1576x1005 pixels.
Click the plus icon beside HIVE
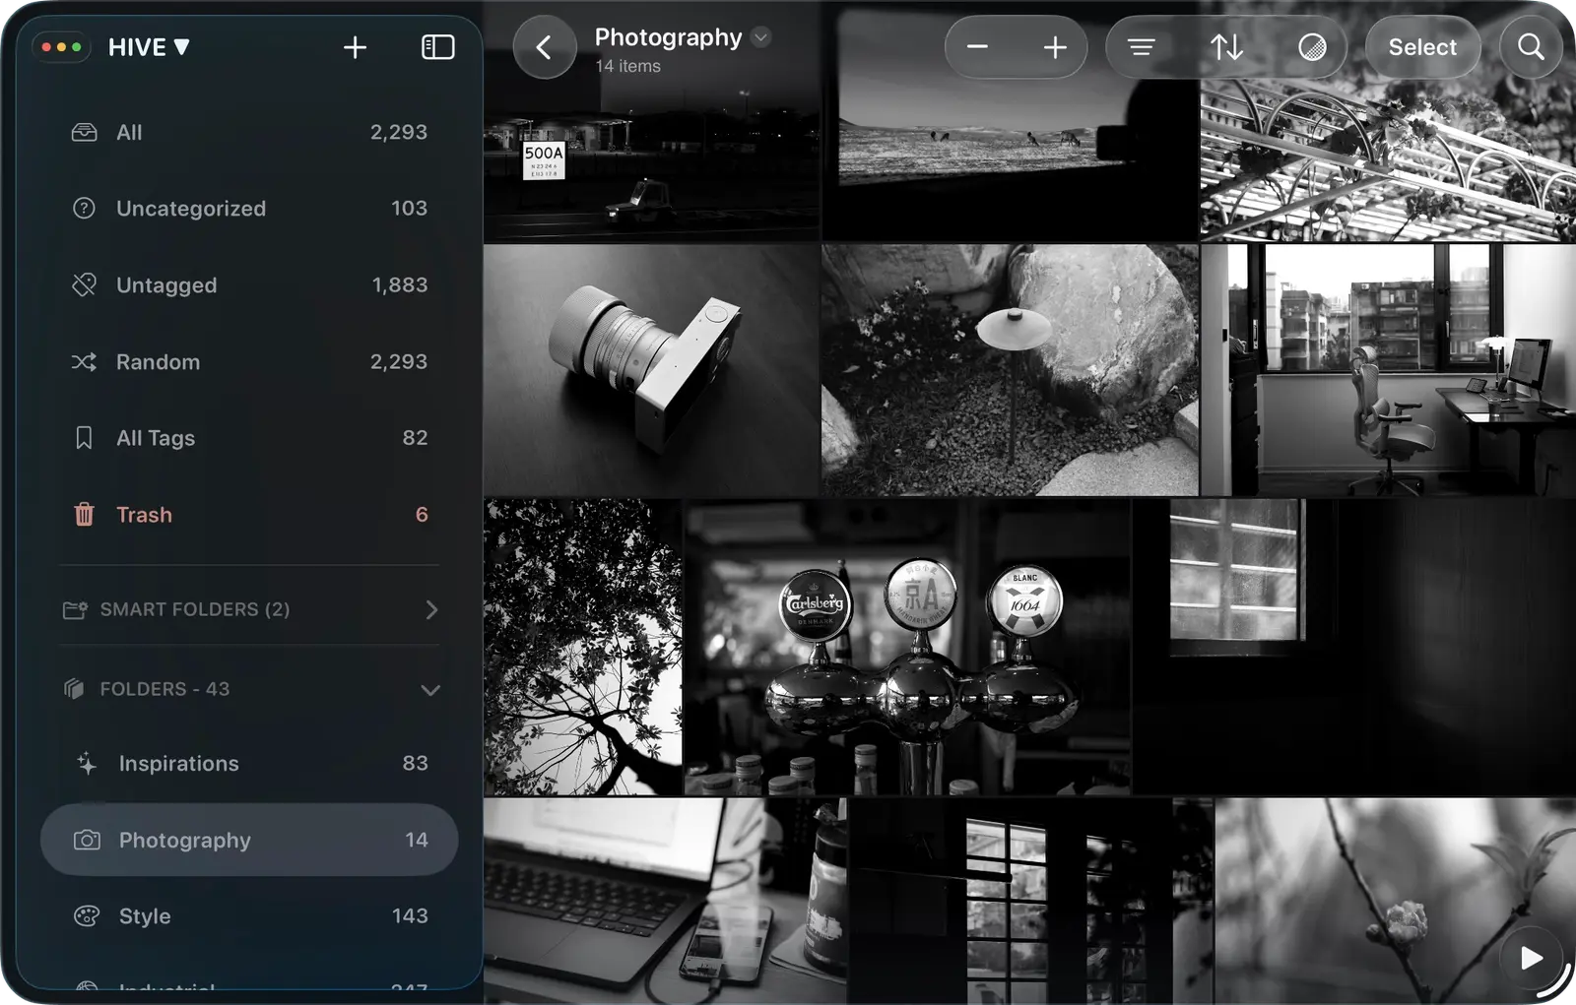pyautogui.click(x=355, y=47)
